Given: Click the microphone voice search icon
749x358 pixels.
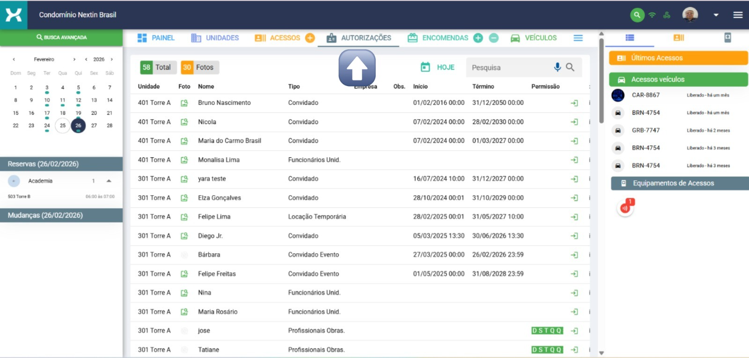Looking at the screenshot, I should [x=557, y=67].
